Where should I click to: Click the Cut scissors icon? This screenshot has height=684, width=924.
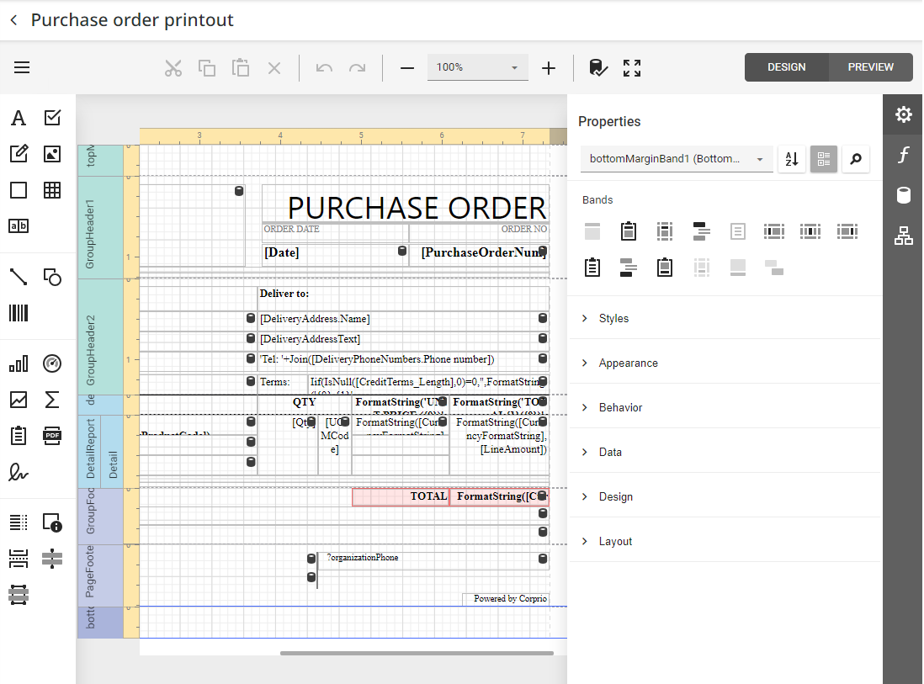[173, 68]
